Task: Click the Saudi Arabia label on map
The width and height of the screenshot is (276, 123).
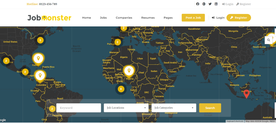Action: [x=170, y=62]
